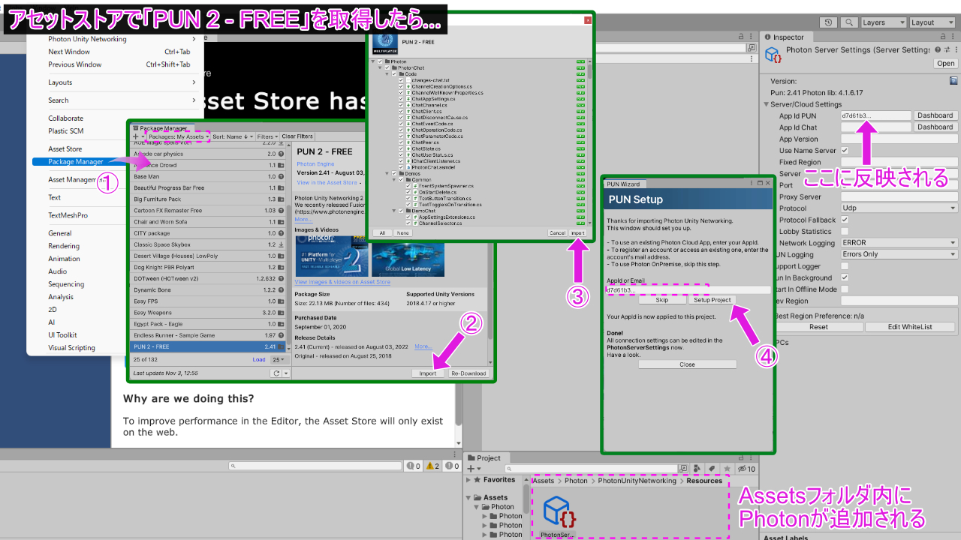Open the Layers dropdown

(883, 22)
